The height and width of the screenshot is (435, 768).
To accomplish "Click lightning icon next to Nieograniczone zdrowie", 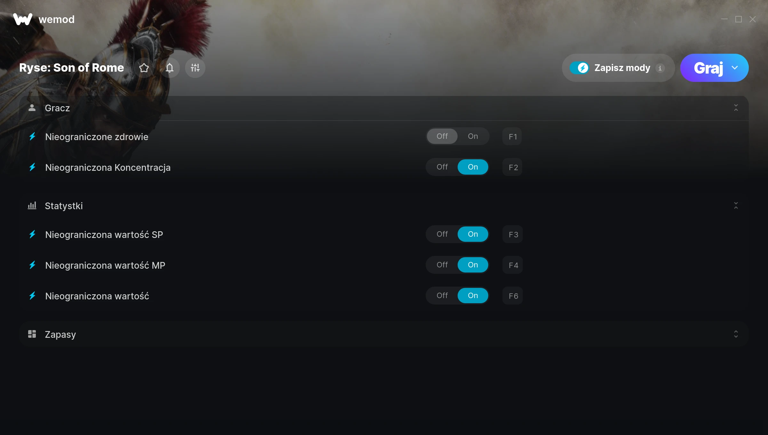I will pos(32,137).
